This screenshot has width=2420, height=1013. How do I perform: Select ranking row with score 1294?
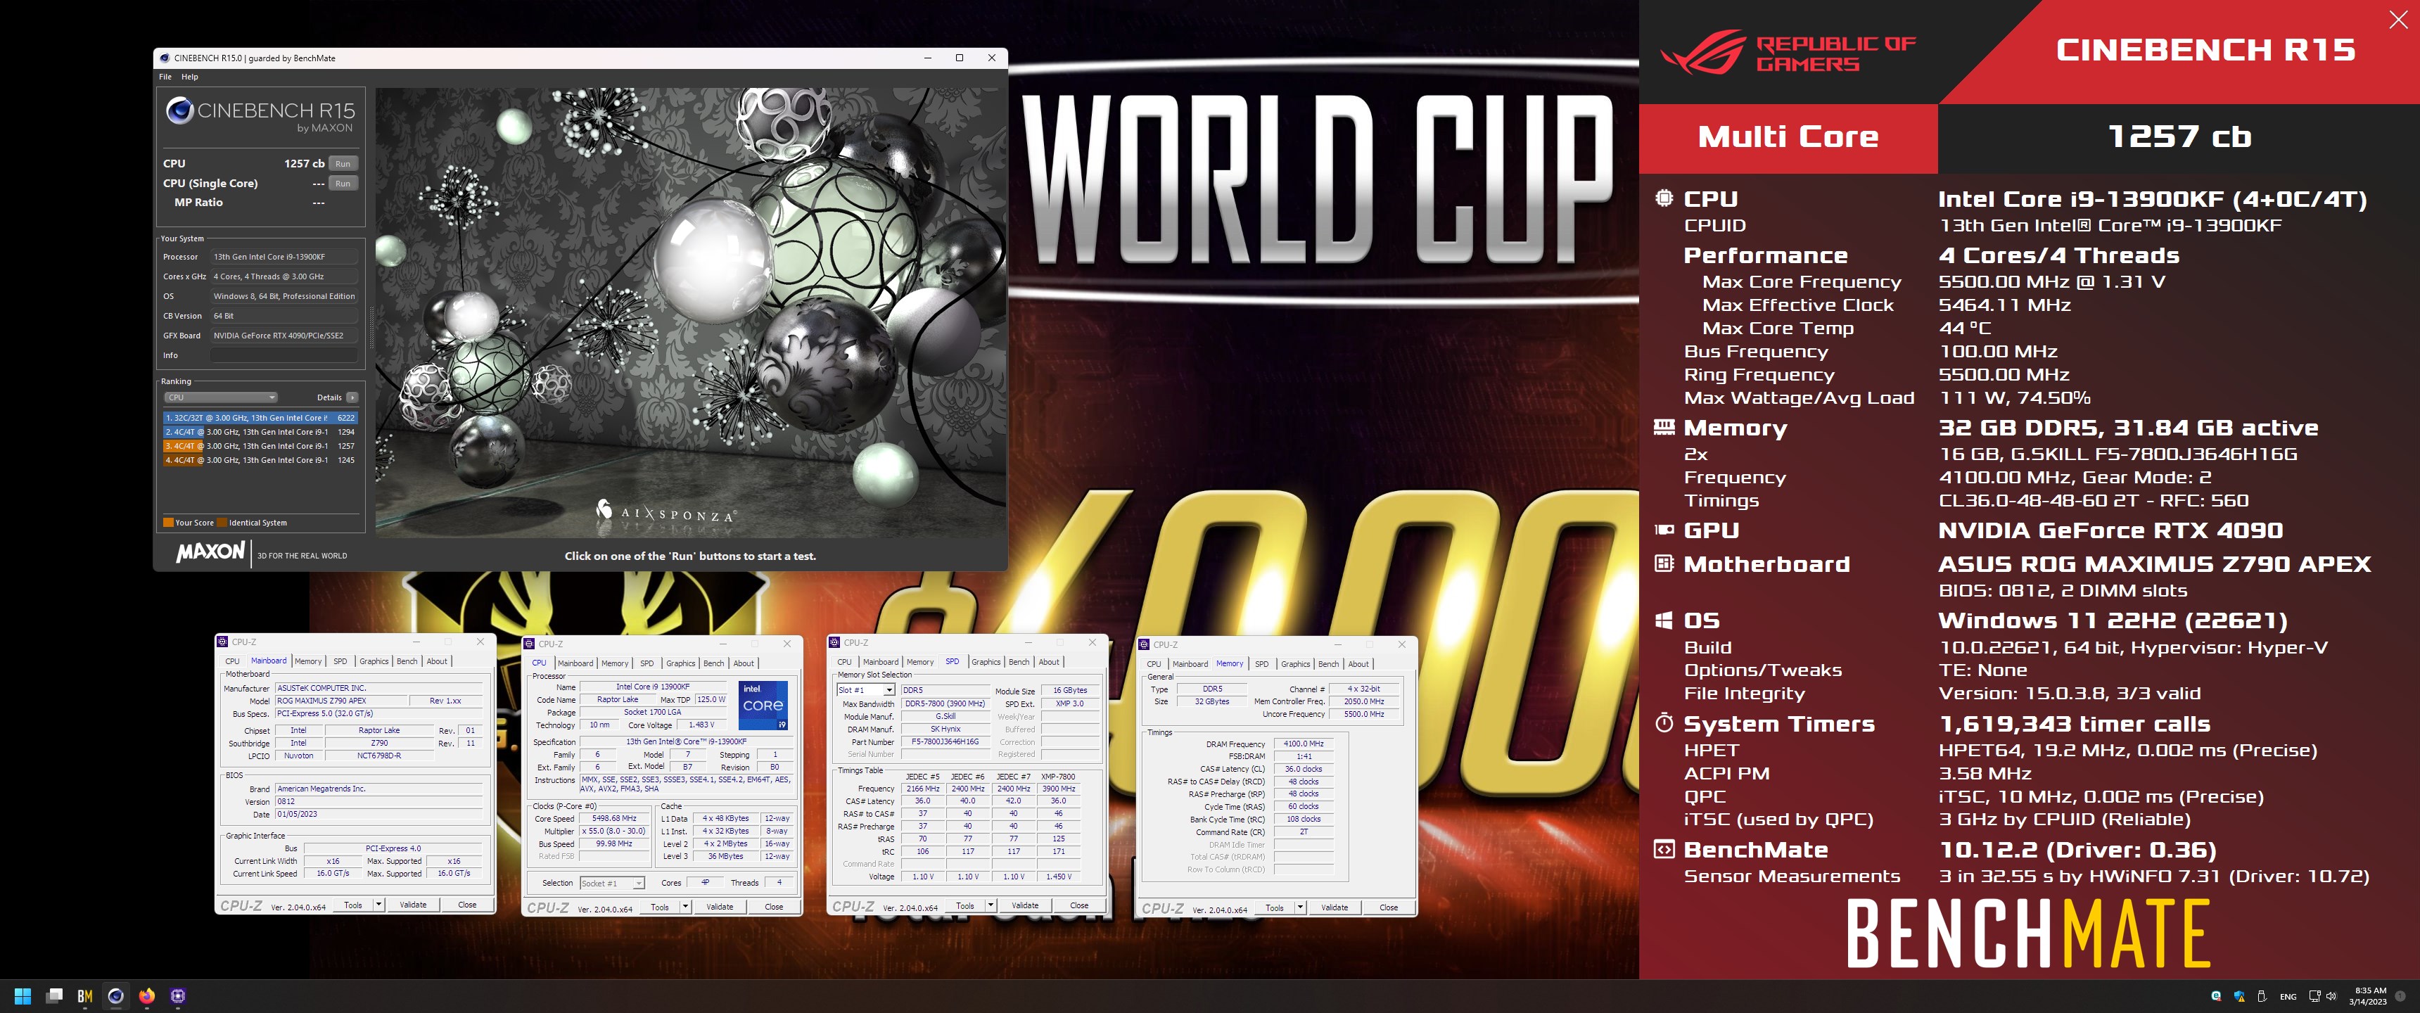pos(260,432)
